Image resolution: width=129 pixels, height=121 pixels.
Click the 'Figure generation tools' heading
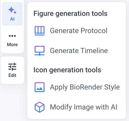tap(70, 14)
